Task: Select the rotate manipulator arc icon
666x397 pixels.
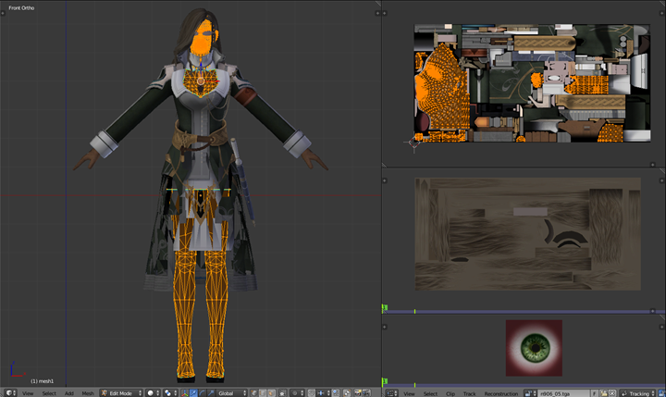Action: pos(202,392)
